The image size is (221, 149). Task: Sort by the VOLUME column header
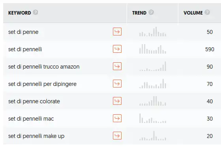point(193,13)
